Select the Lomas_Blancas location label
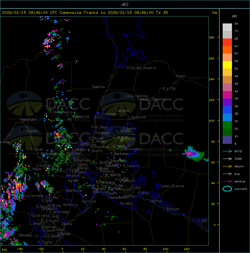Screen dimensions: 250x253 172,186
